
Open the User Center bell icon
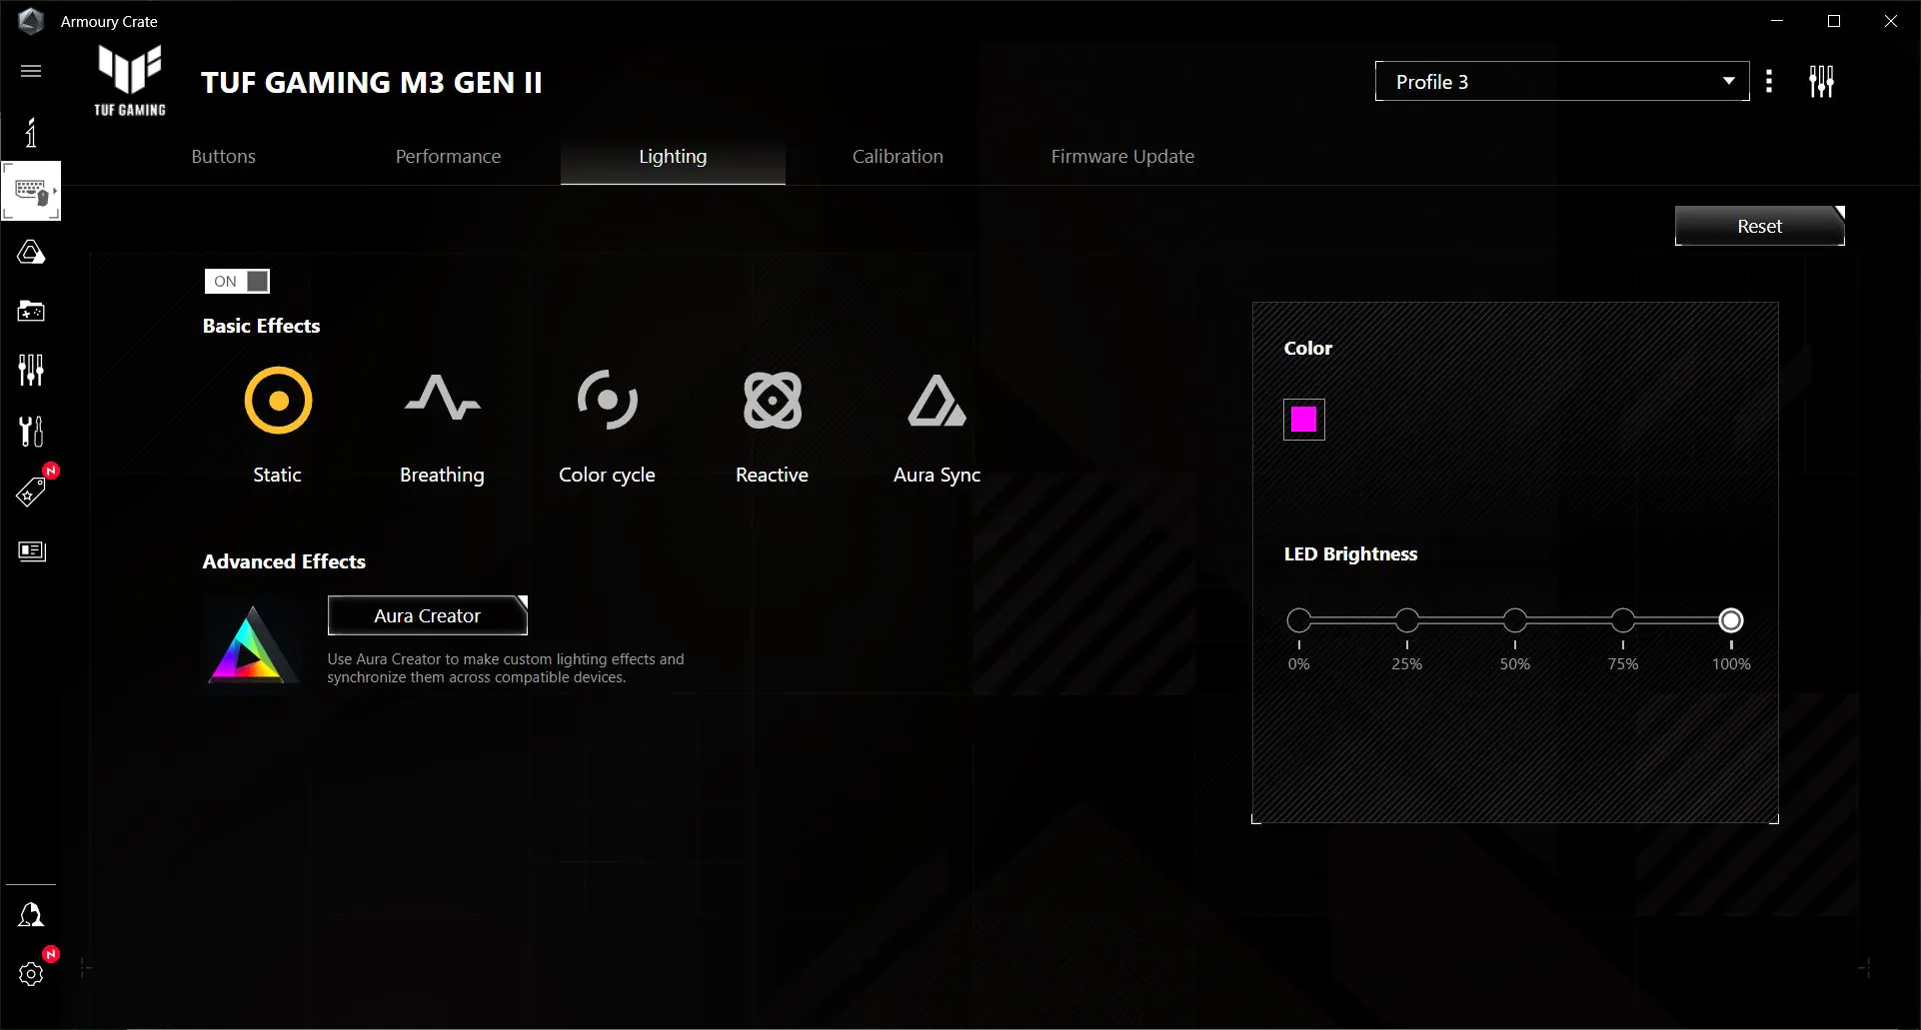(31, 915)
